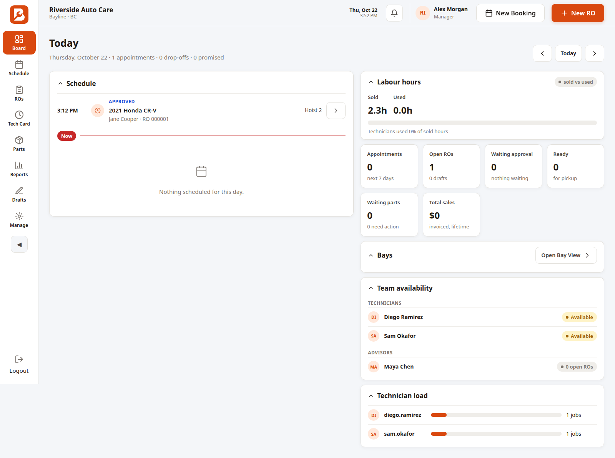Viewport: 615px width, 458px height.
Task: Open the Parts section
Action: (x=19, y=144)
